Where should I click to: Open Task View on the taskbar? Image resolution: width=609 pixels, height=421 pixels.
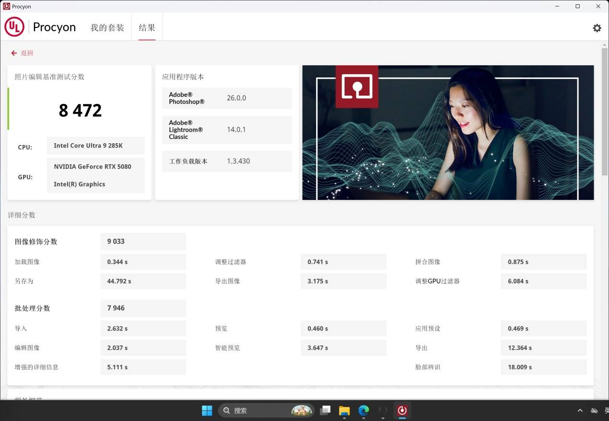326,410
